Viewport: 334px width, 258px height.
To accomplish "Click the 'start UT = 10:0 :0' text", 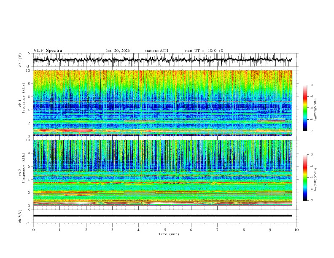I will point(204,51).
